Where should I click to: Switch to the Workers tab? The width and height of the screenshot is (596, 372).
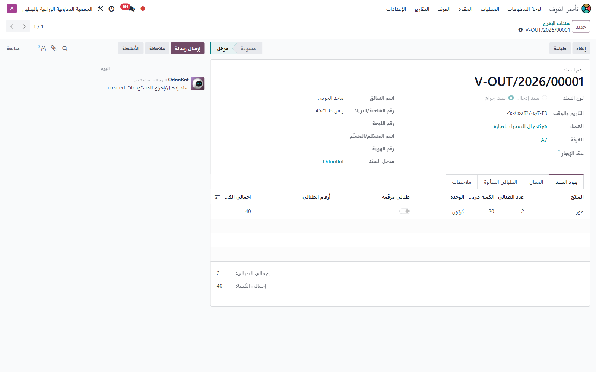point(536,182)
